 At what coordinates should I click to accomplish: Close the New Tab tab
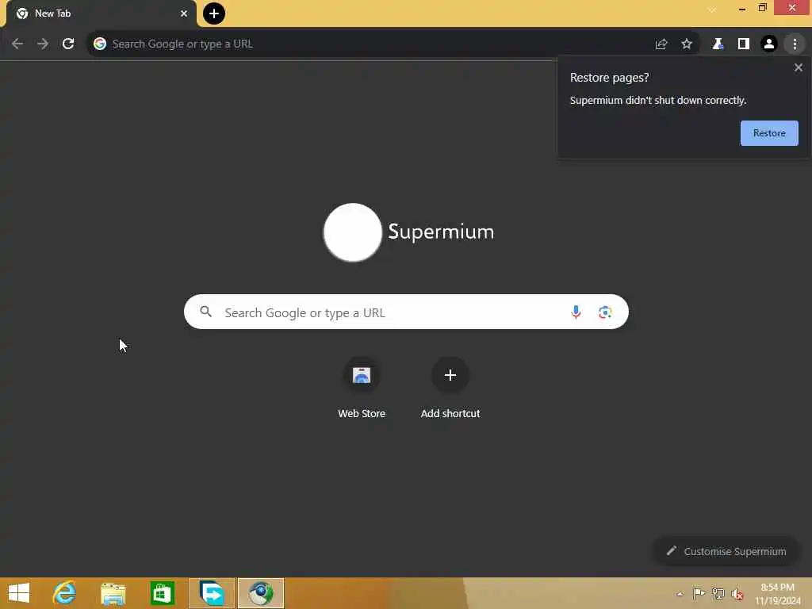click(x=183, y=13)
